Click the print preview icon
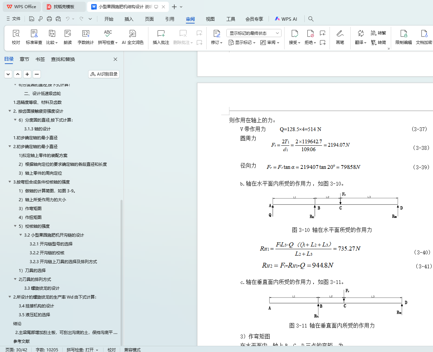Screen dimensions: 433x352 click(58, 19)
